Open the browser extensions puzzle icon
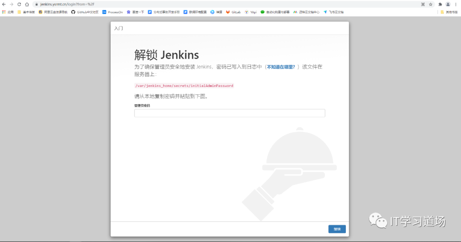This screenshot has height=242, width=461. click(440, 4)
